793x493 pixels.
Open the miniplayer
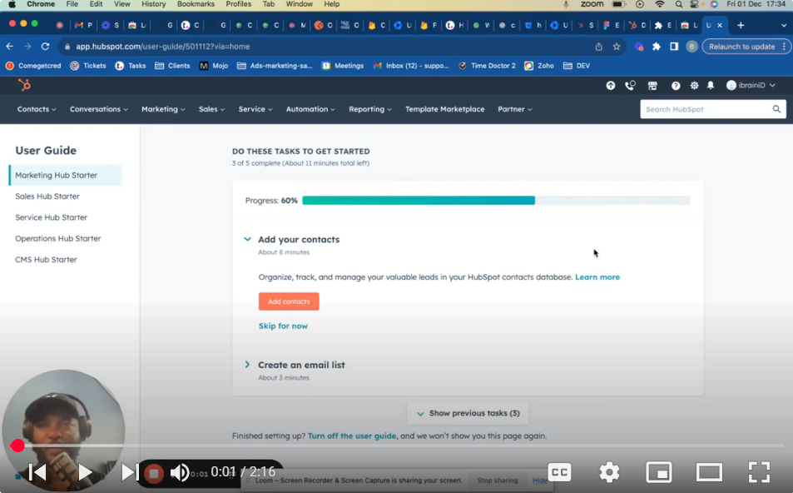(659, 472)
